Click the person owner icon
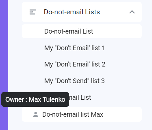 (x=36, y=114)
